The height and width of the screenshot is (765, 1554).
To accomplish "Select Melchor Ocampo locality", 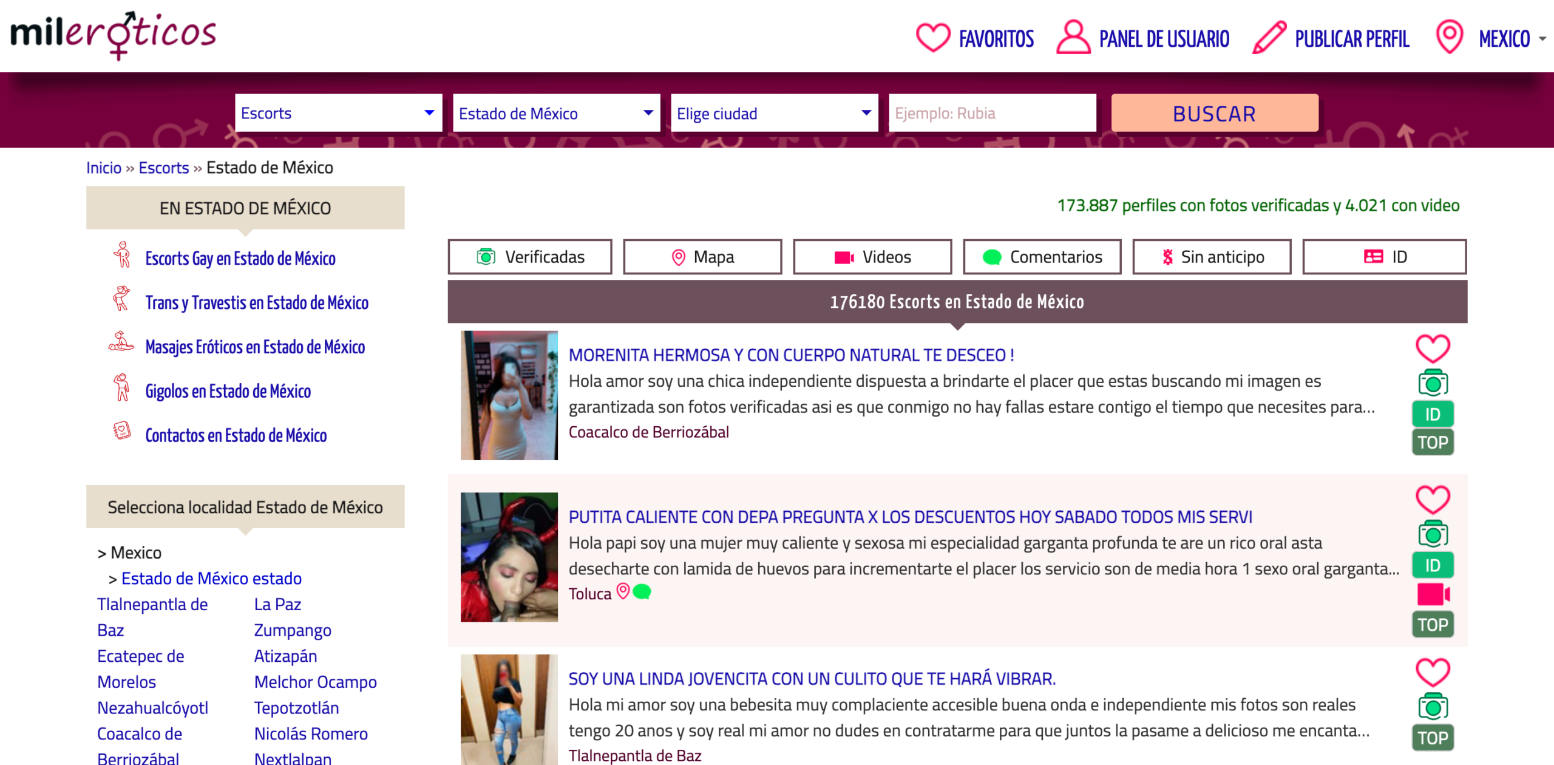I will [316, 682].
